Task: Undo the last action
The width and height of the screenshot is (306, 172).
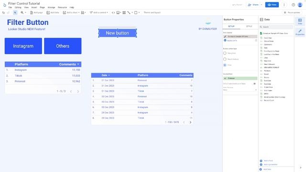Action: click(x=3, y=12)
